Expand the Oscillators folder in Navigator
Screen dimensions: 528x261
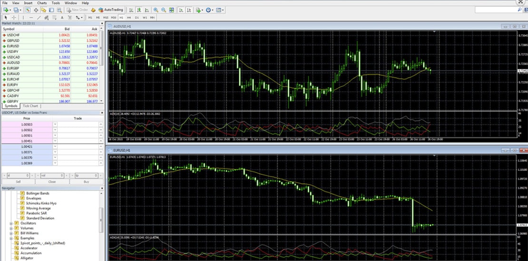(11, 223)
